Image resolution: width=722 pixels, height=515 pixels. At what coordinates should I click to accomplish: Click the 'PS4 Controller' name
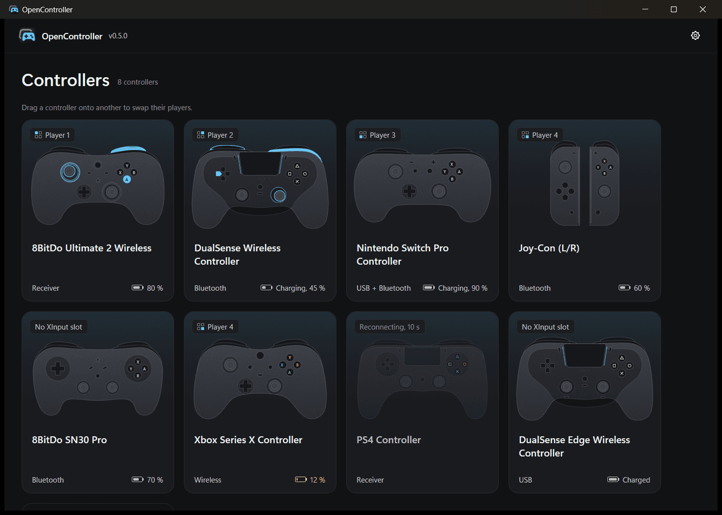coord(389,440)
